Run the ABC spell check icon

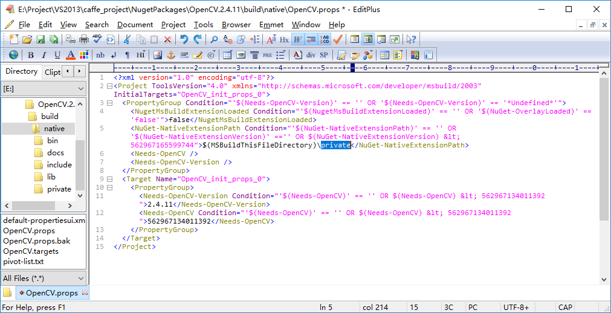(x=97, y=39)
